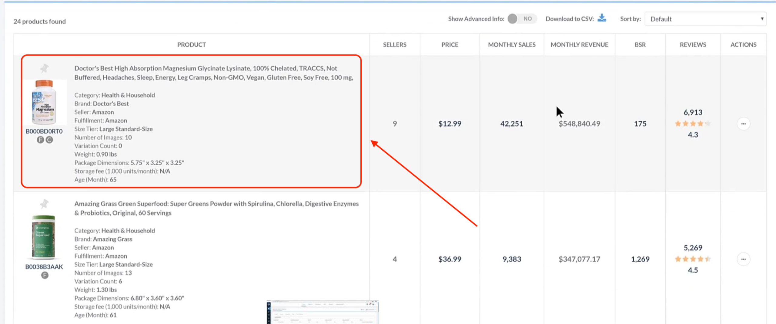Sort by the Monthly Sales column header
This screenshot has height=324, width=776.
pyautogui.click(x=512, y=45)
